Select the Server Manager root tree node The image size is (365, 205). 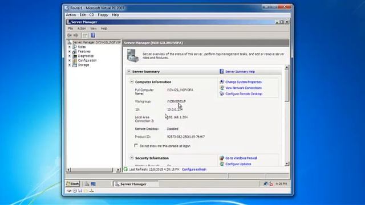[96, 42]
